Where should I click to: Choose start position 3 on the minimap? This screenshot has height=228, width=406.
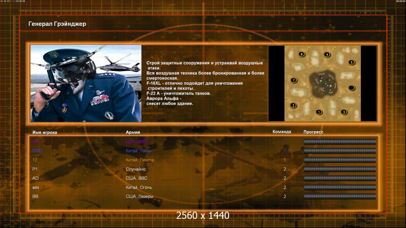click(344, 112)
